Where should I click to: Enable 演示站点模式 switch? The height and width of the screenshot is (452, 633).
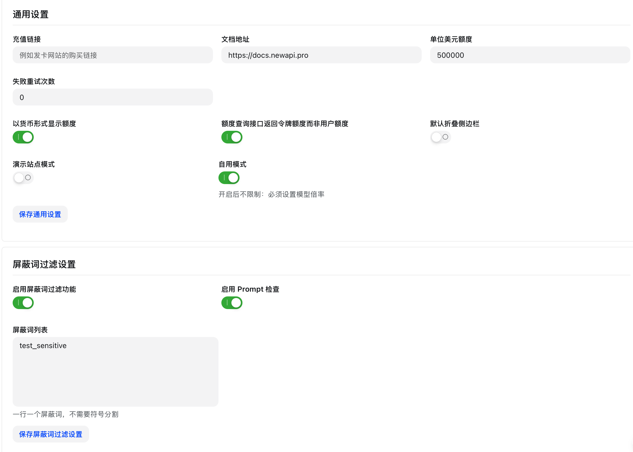(23, 177)
